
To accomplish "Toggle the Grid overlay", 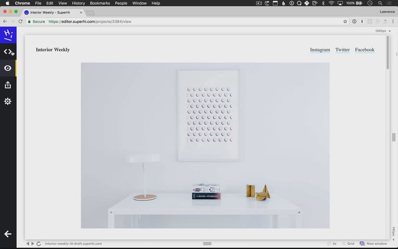I will click(x=348, y=244).
